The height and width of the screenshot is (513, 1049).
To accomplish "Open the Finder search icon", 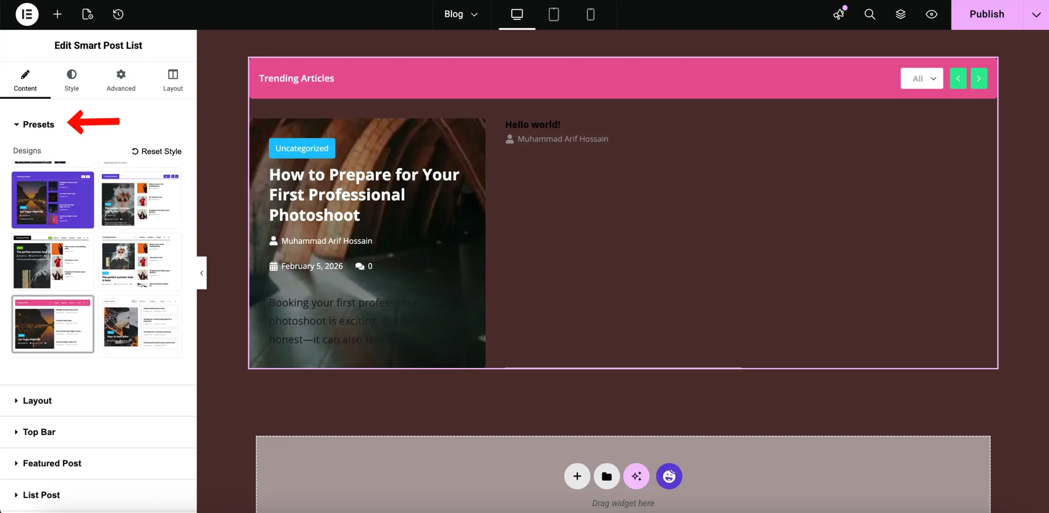I will coord(870,14).
